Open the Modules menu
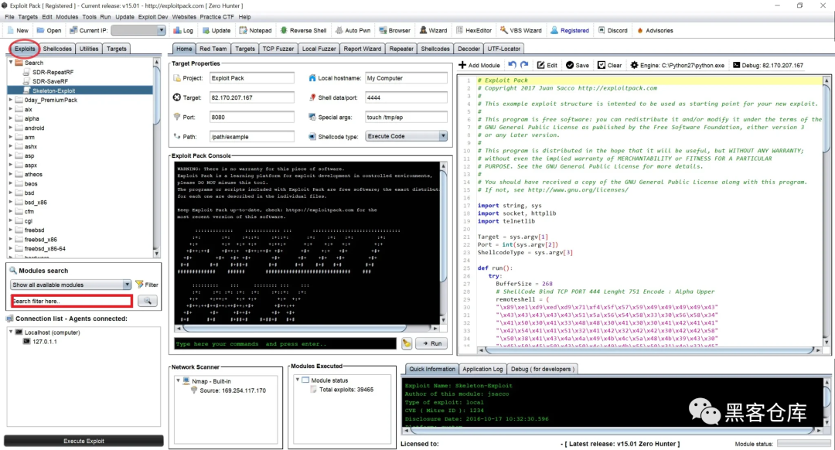The height and width of the screenshot is (450, 835). click(66, 17)
